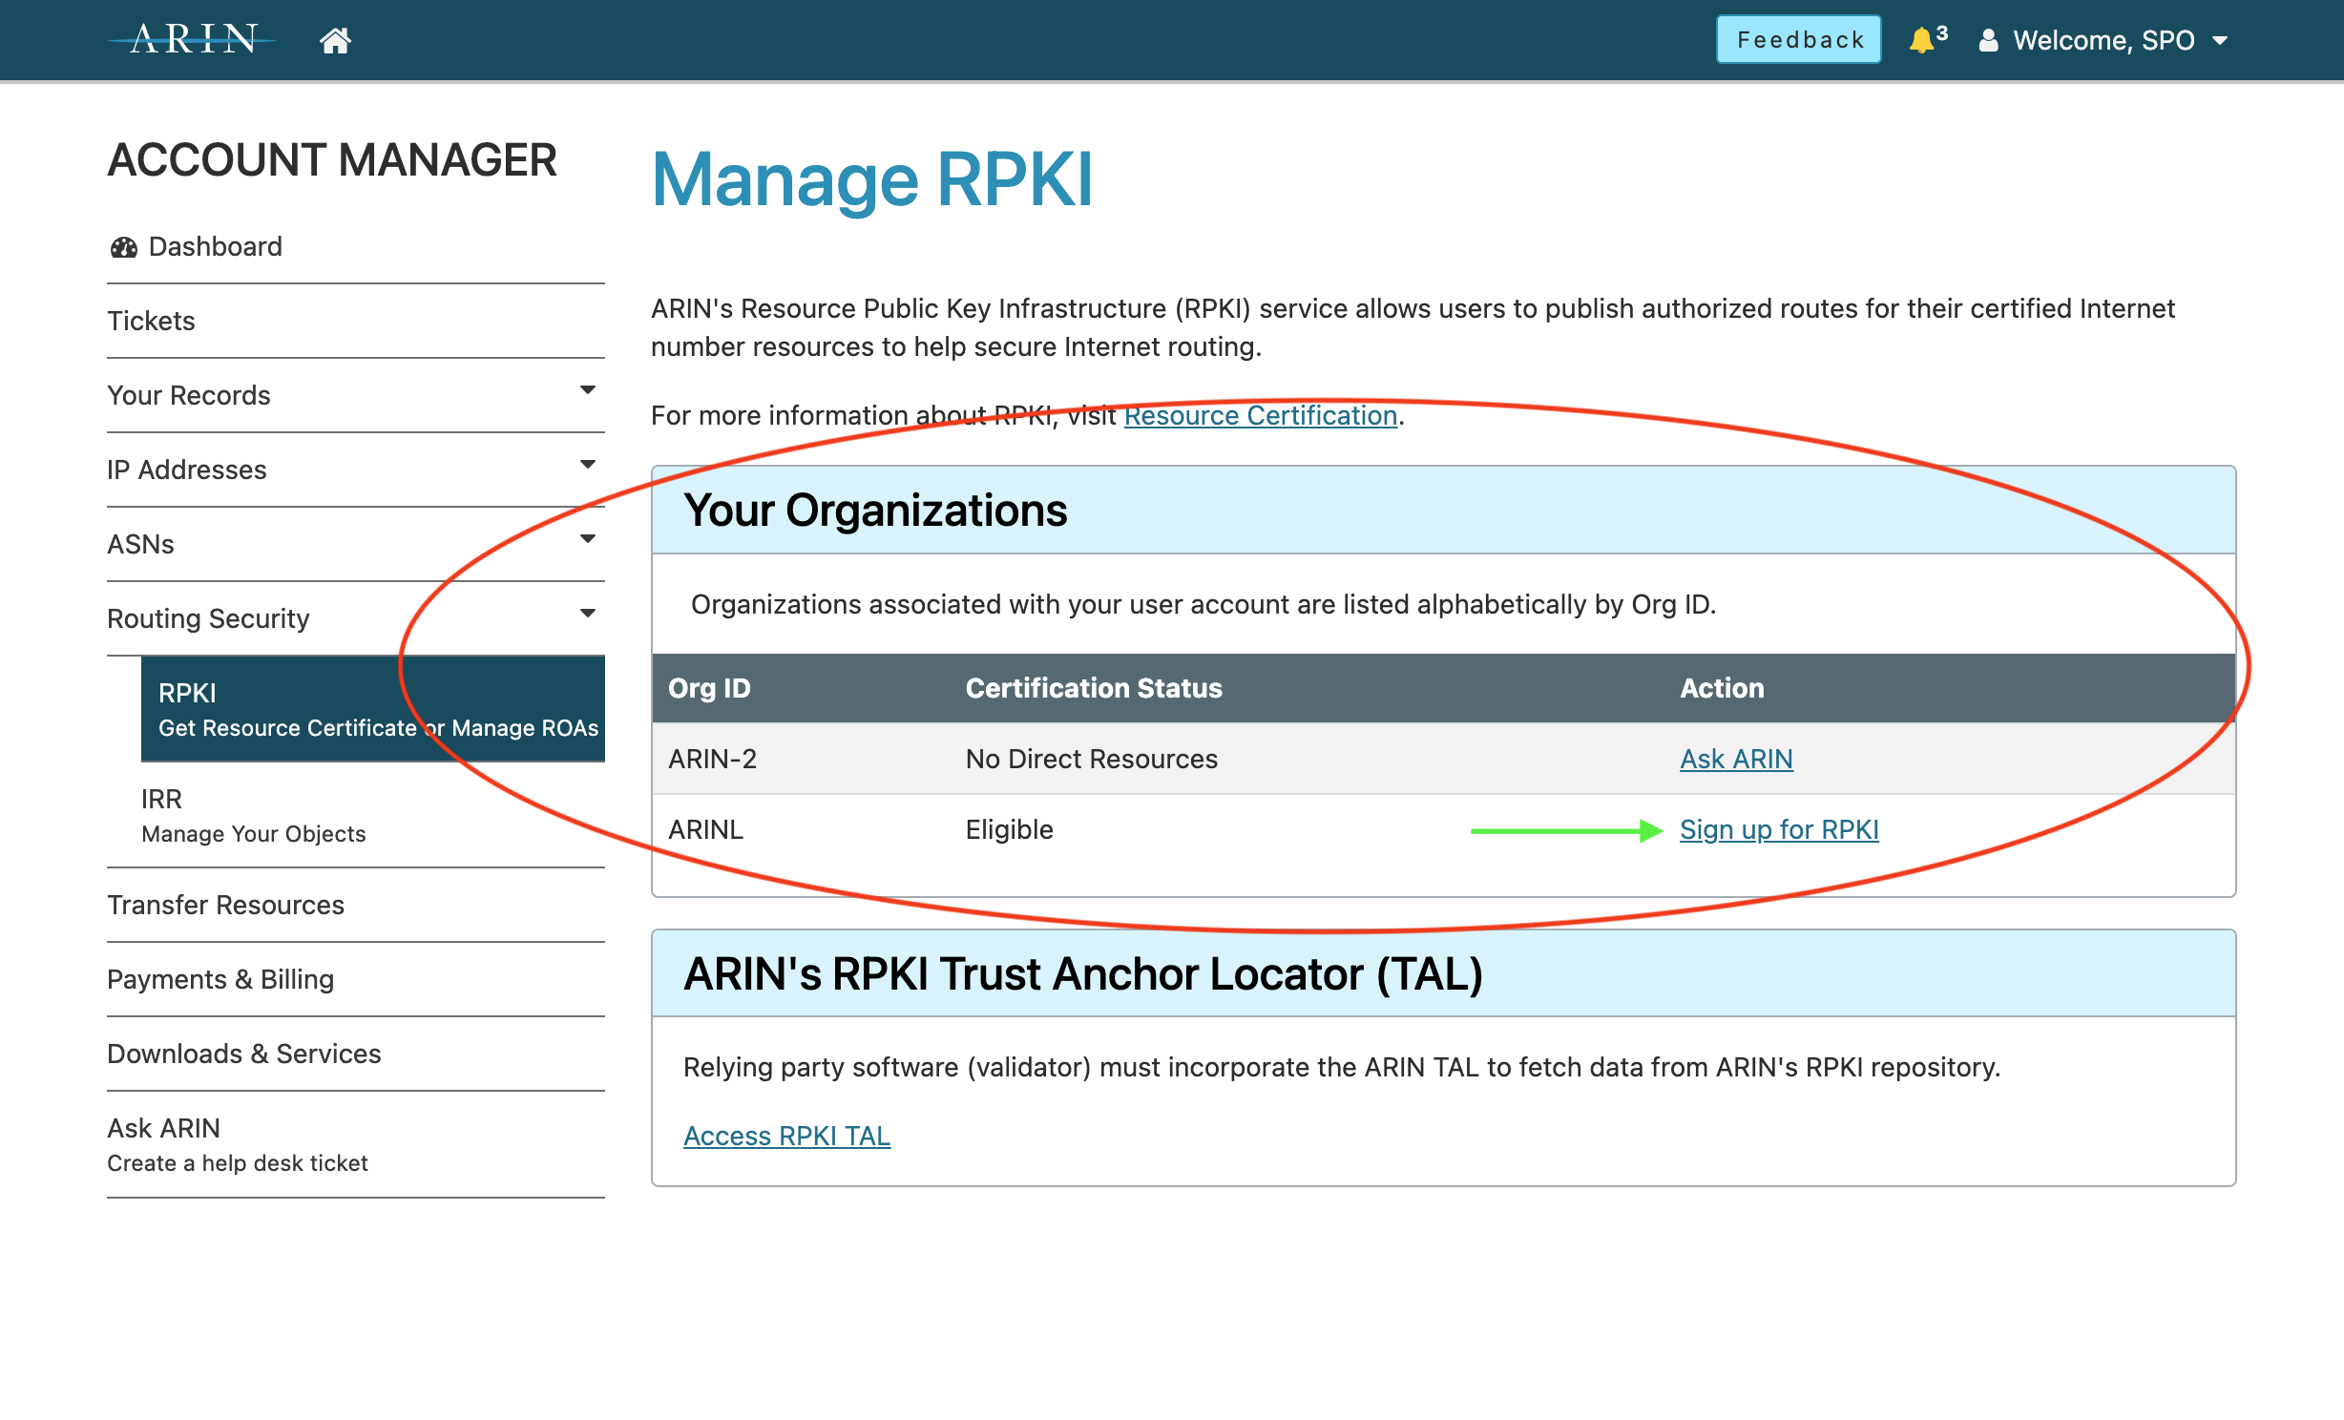The height and width of the screenshot is (1420, 2344).
Task: Click the Eligible status cell
Action: pyautogui.click(x=1010, y=829)
